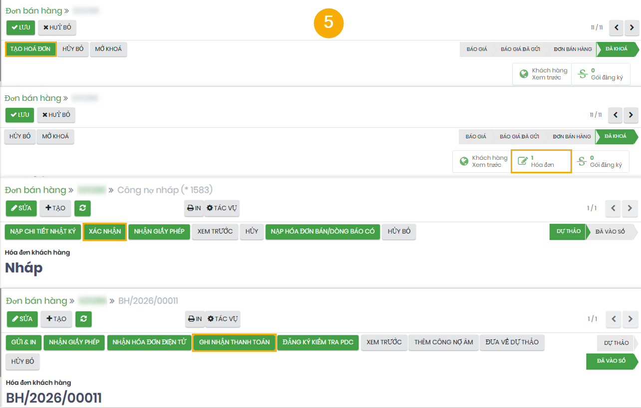Click the refresh icon beside Tạo in Công nợ nháp
The width and height of the screenshot is (641, 408).
click(82, 208)
